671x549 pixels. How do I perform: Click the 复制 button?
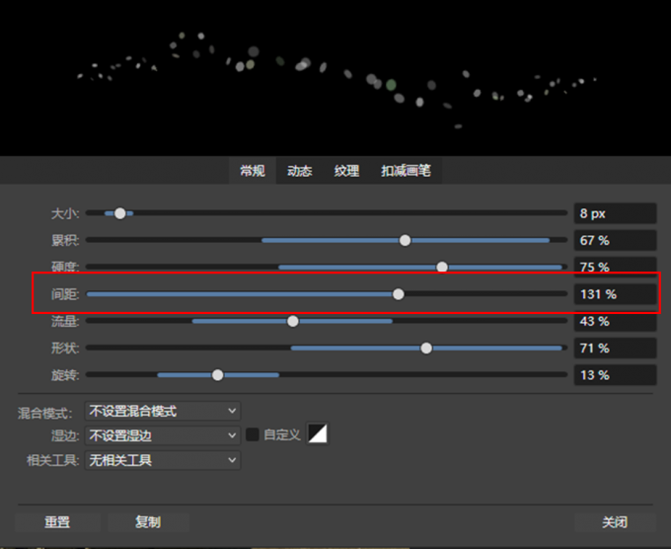click(x=148, y=522)
